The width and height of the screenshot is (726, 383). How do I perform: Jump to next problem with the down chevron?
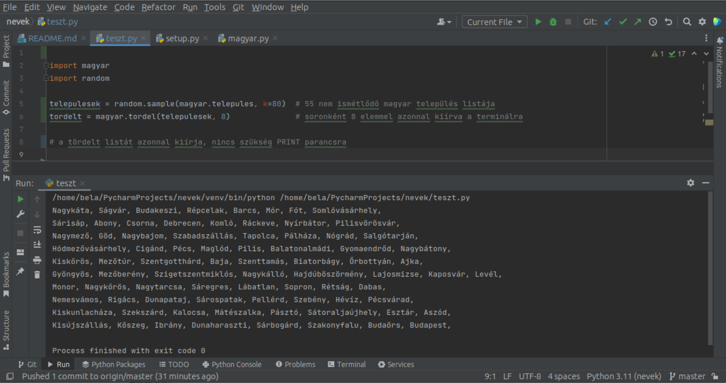pos(706,53)
